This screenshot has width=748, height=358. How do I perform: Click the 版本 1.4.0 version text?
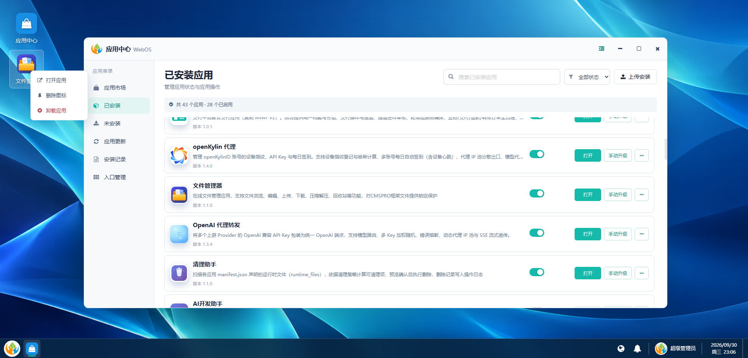pos(203,166)
